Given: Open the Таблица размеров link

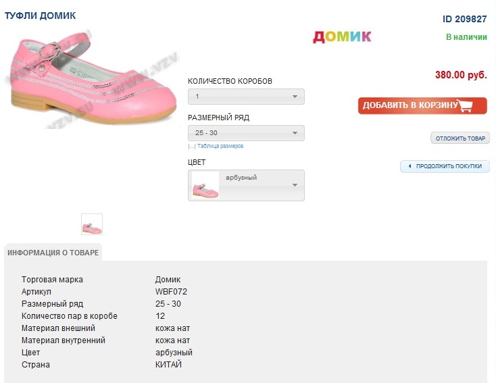Looking at the screenshot, I should click(220, 146).
